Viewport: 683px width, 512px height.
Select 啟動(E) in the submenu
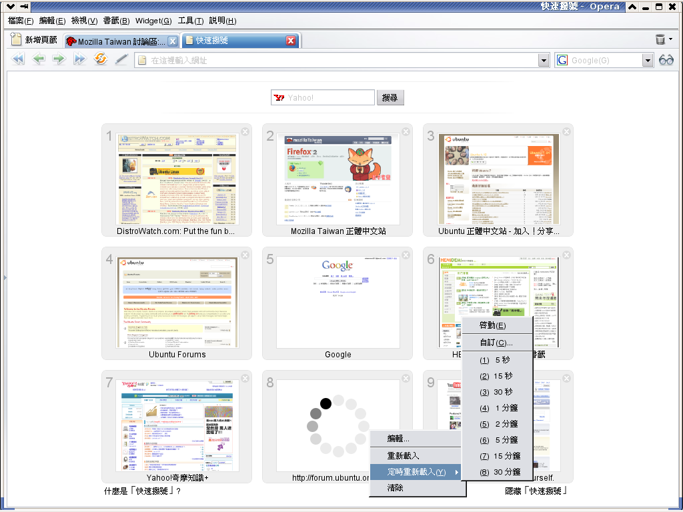(497, 325)
